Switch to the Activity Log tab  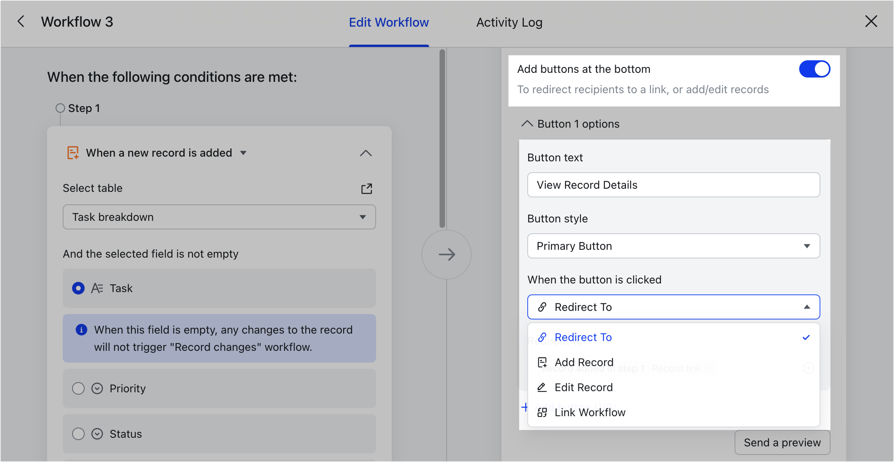[x=509, y=22]
